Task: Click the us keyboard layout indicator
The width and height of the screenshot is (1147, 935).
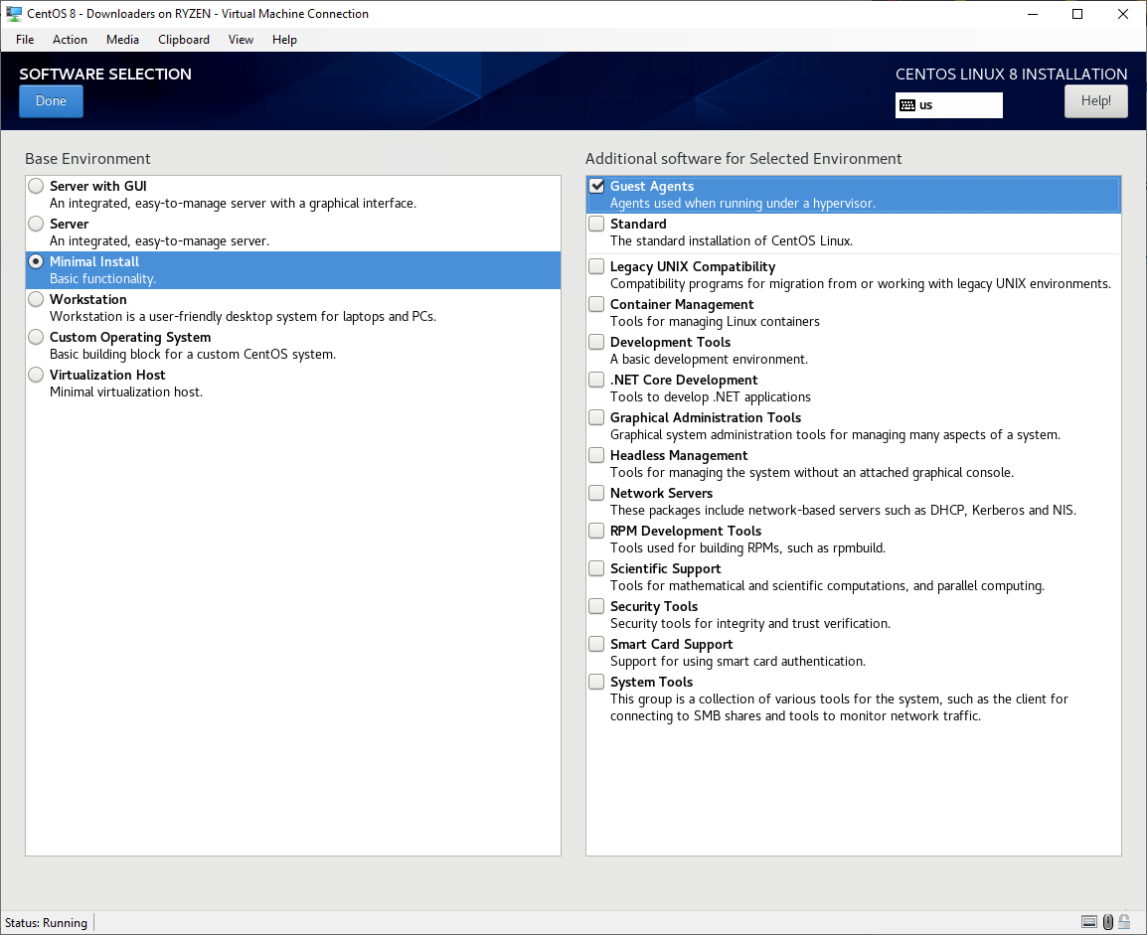Action: [x=948, y=105]
